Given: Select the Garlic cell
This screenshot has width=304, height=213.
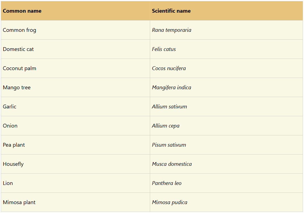Looking at the screenshot, I should [x=10, y=107].
